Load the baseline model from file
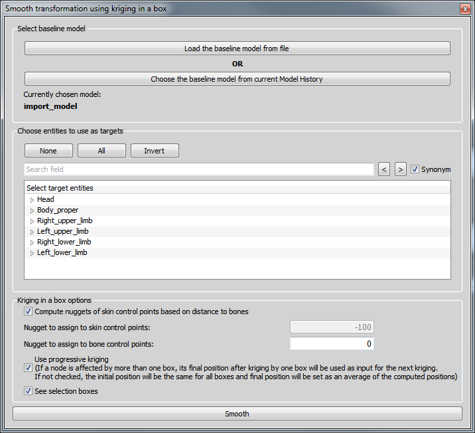 237,48
